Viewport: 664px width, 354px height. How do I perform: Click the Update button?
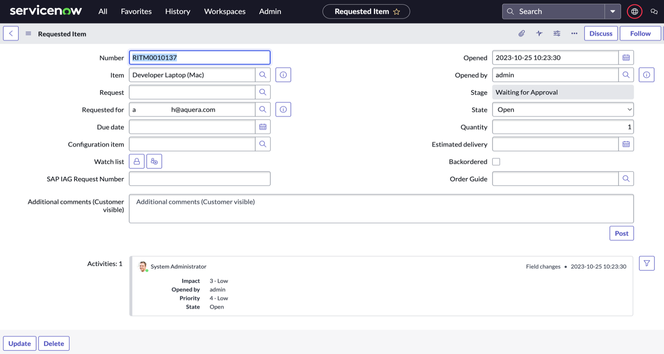click(19, 344)
